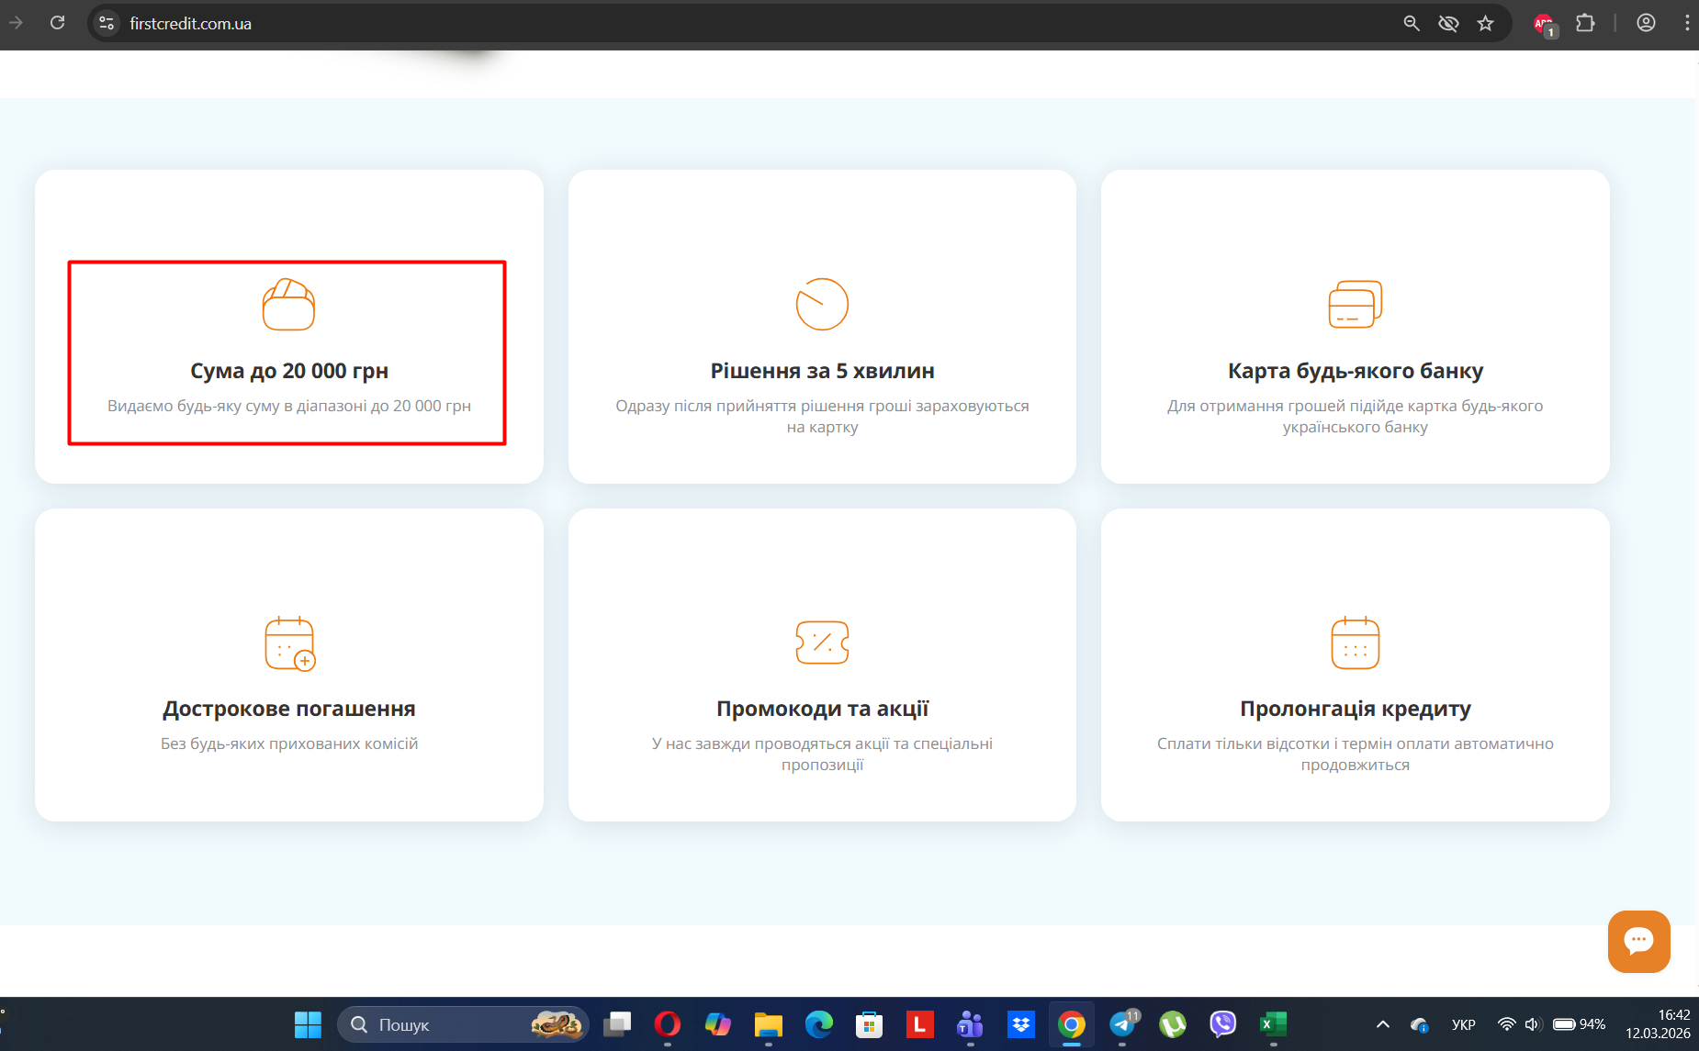Click text 'Сплати тільки відсотки і термін оплати автоматично'

pos(1356,744)
